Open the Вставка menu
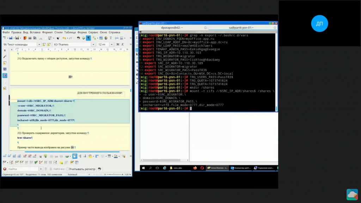 35,32
